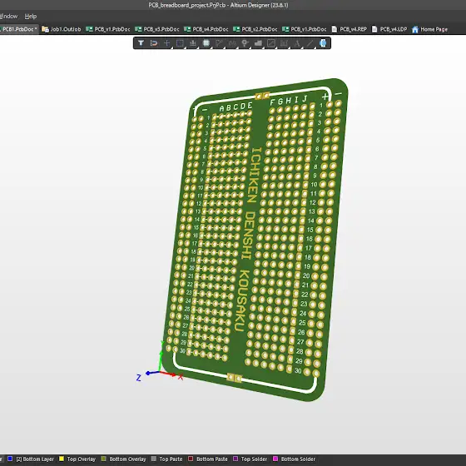Image resolution: width=466 pixels, height=466 pixels.
Task: Click the Altium Designer title bar text
Action: pyautogui.click(x=218, y=5)
